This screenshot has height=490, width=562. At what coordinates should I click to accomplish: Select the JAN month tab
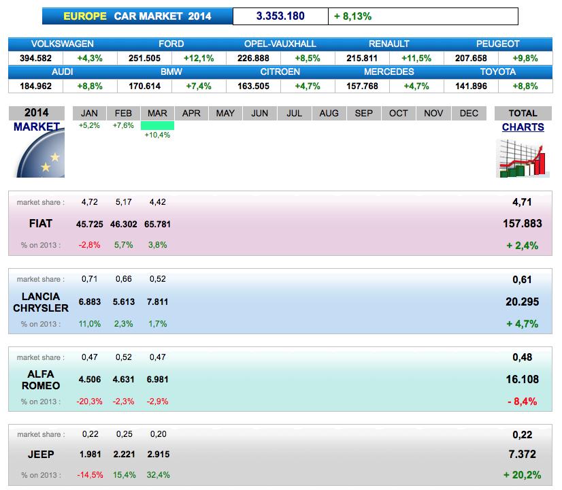click(89, 113)
